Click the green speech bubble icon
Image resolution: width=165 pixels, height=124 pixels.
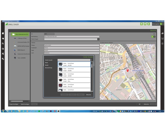click(145, 24)
